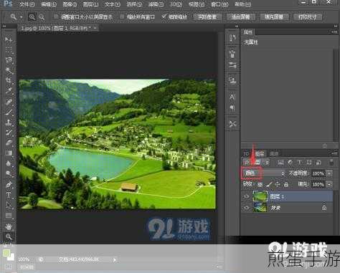Open the opacity 100% slider arrow
The height and width of the screenshot is (273, 340).
click(329, 173)
